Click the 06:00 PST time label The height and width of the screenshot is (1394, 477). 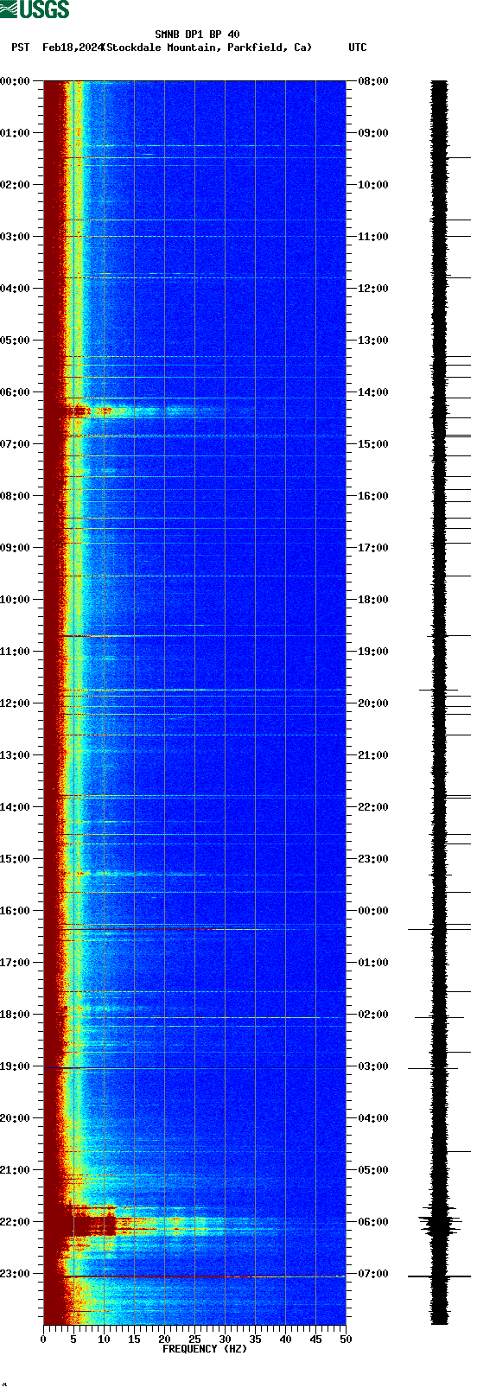(15, 392)
